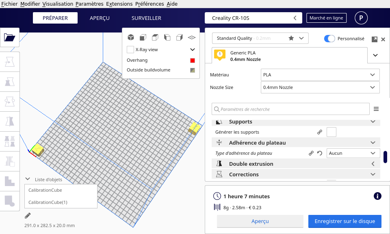
Task: Collapse the Corrections section
Action: click(x=296, y=174)
